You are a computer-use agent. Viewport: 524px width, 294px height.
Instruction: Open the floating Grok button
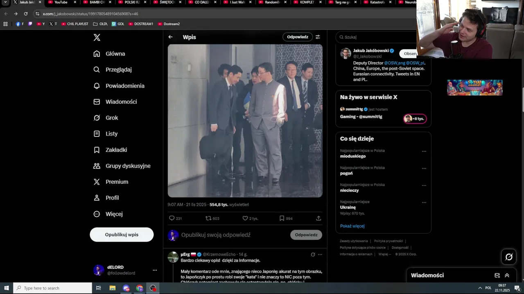[509, 257]
